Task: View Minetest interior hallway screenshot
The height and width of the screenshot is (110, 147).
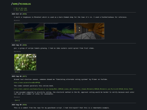Action: pos(89,31)
